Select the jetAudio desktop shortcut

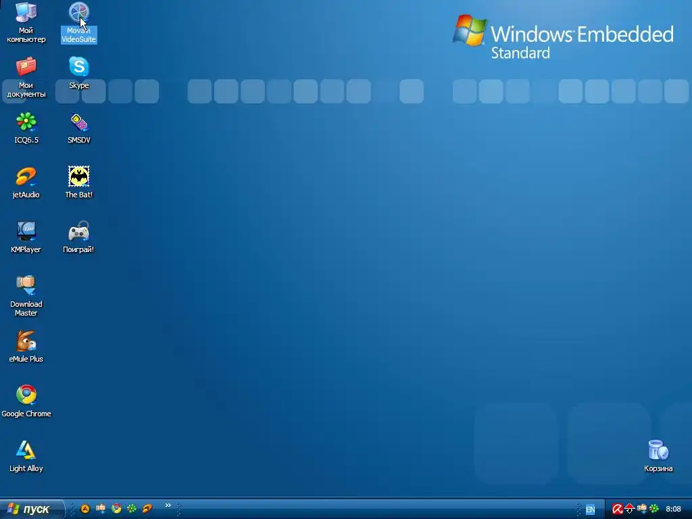coord(26,182)
